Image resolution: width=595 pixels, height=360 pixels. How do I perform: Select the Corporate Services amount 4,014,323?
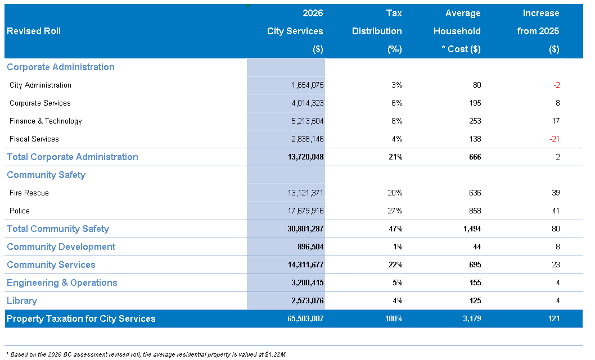tap(308, 103)
